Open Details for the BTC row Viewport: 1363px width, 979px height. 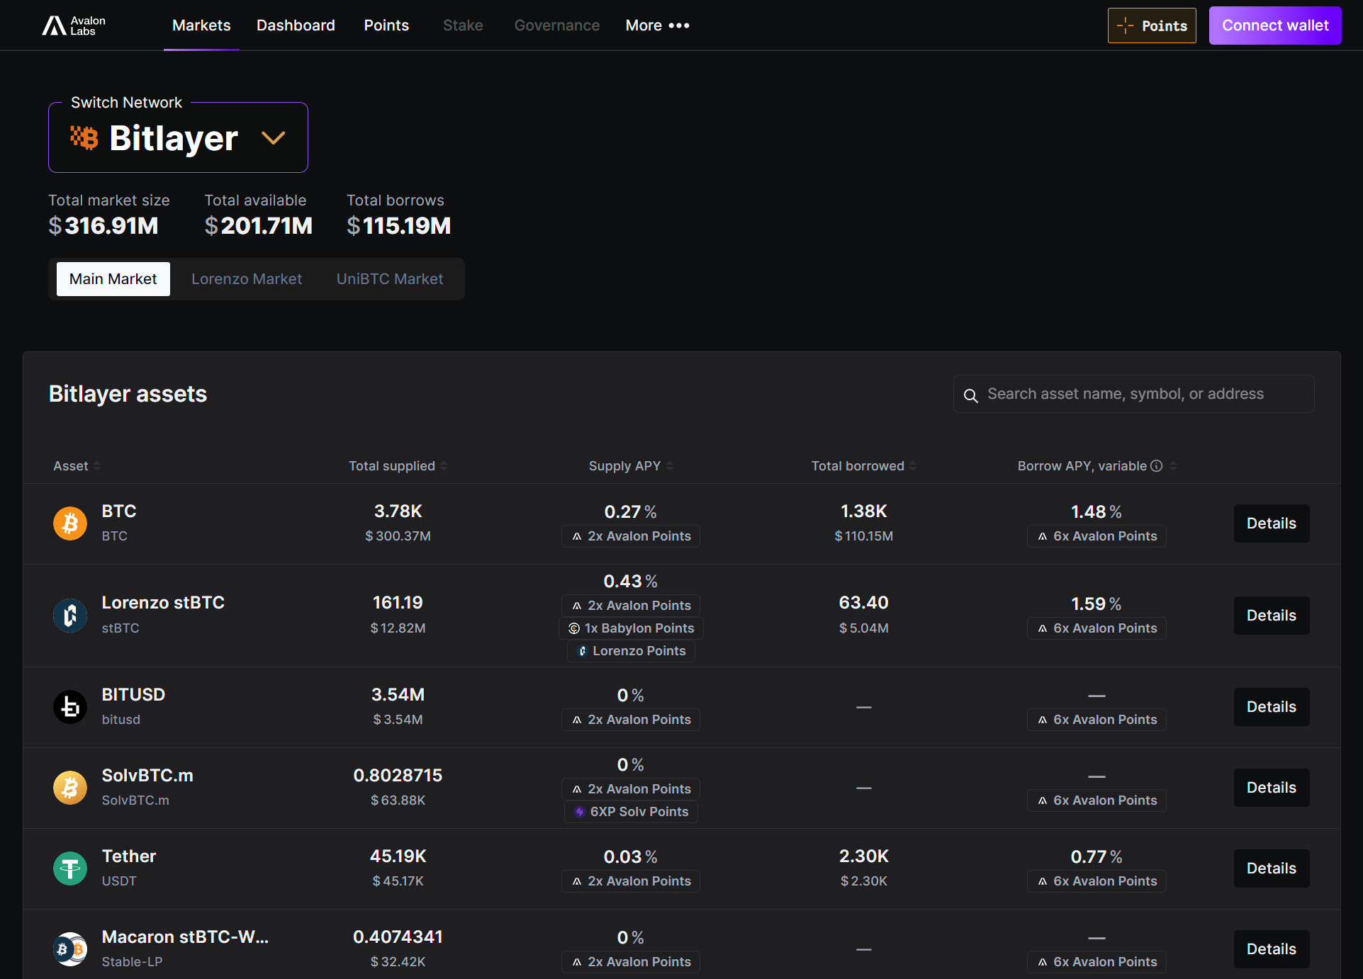[x=1271, y=524]
